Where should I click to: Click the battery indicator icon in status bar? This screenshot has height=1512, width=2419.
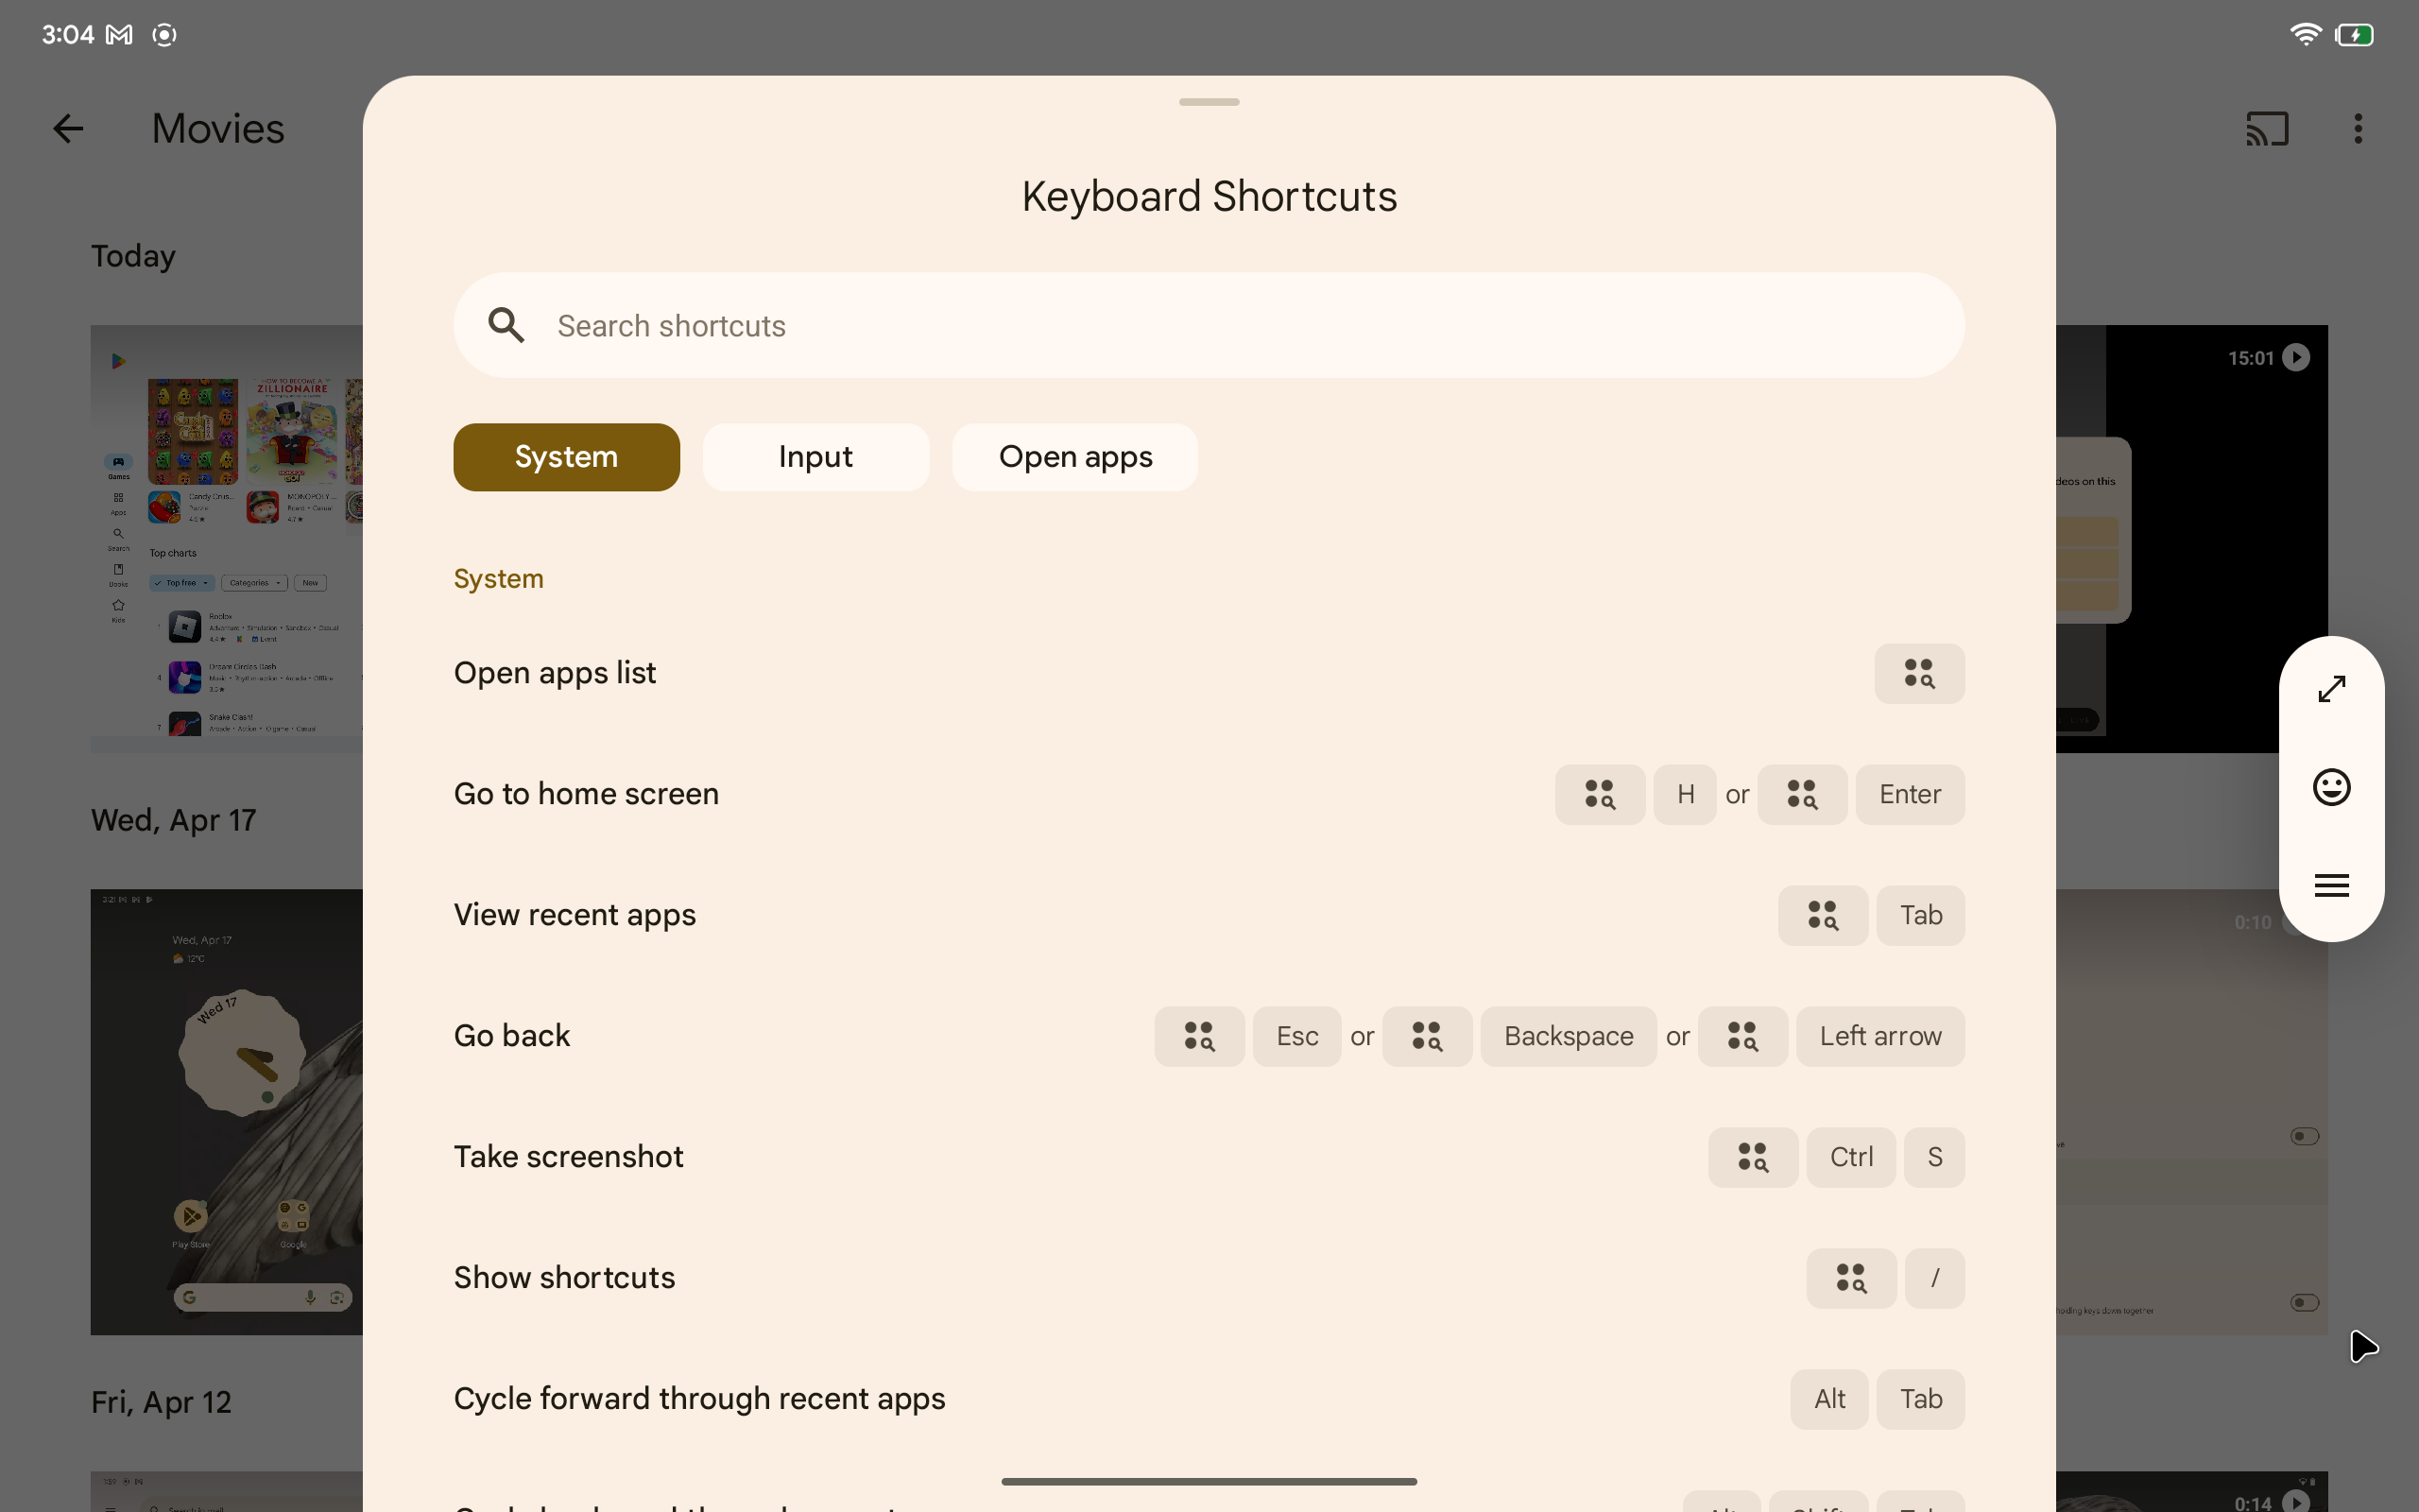point(2353,33)
